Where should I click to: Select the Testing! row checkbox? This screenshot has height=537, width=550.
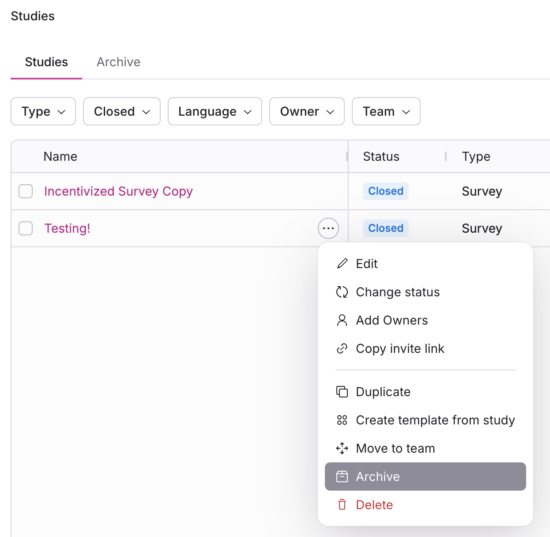(26, 228)
